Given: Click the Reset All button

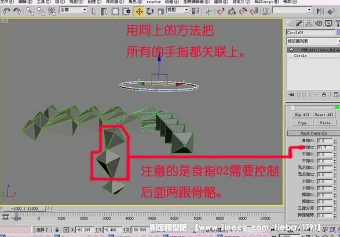Looking at the screenshot, I should click(324, 114).
